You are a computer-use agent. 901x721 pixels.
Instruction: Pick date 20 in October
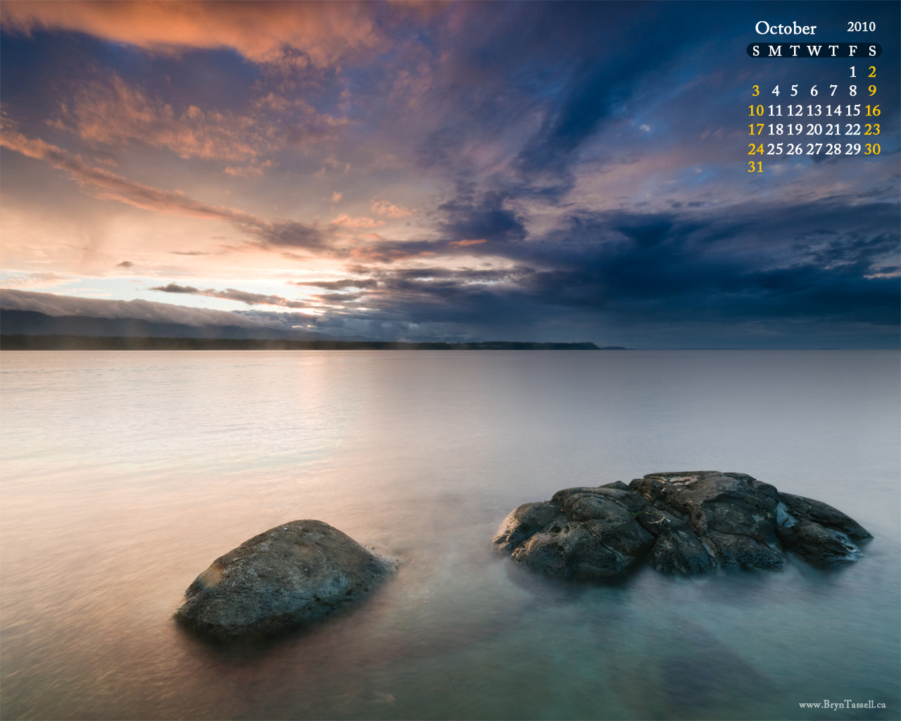click(814, 130)
